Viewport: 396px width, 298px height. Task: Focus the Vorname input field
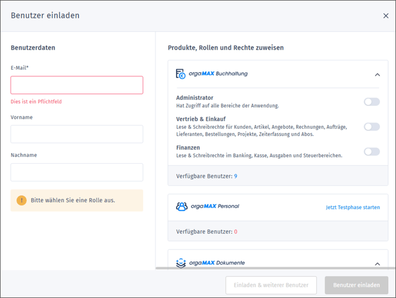point(77,134)
